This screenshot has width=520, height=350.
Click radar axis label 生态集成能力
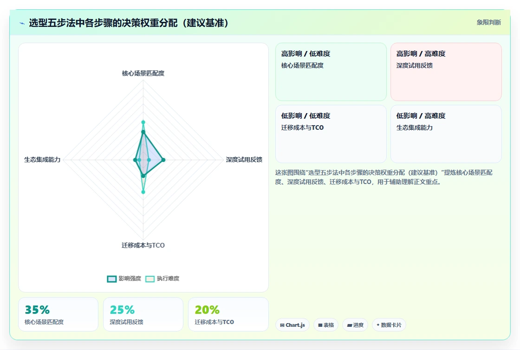(42, 159)
